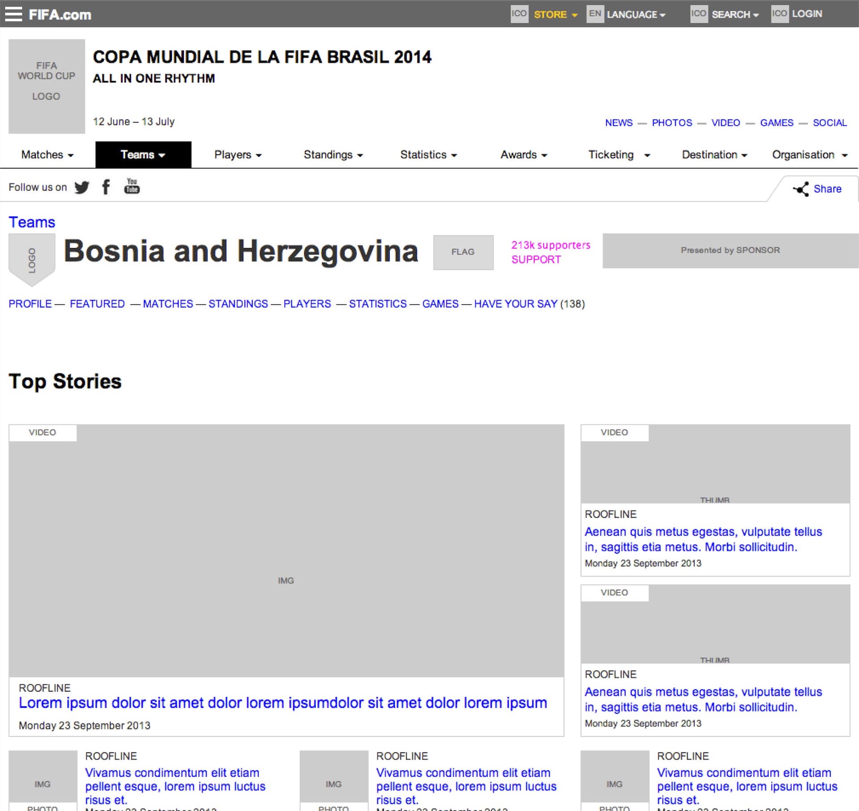
Task: Open the Standings menu dropdown
Action: point(333,155)
